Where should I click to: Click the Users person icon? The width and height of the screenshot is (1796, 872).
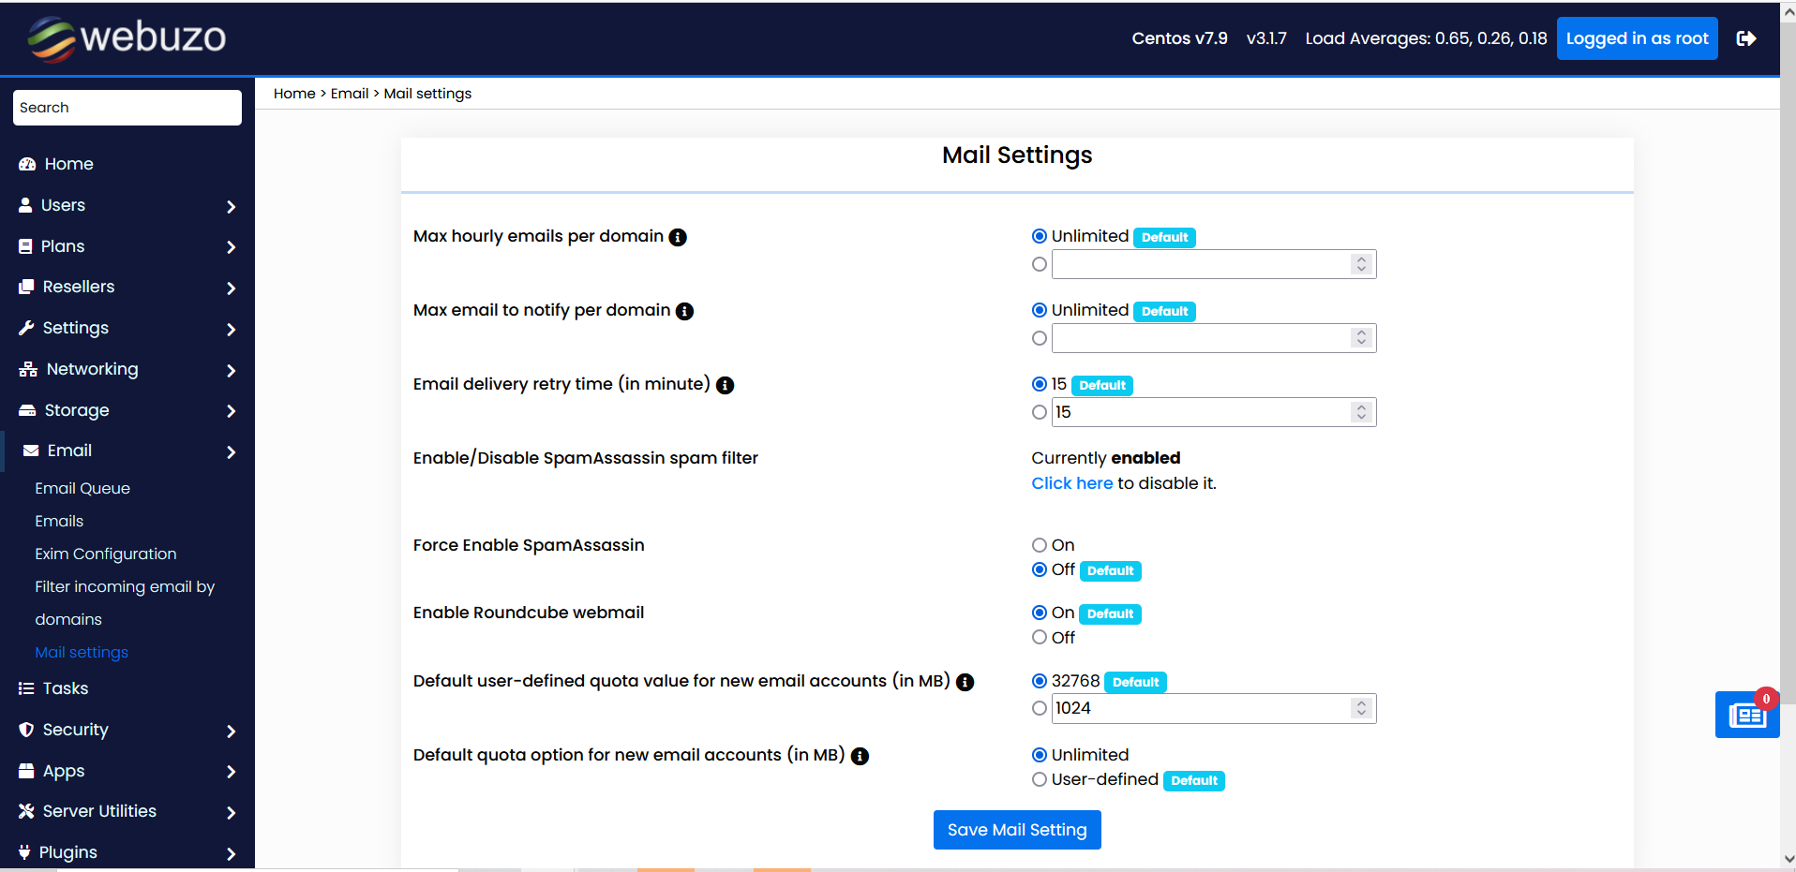(x=25, y=205)
